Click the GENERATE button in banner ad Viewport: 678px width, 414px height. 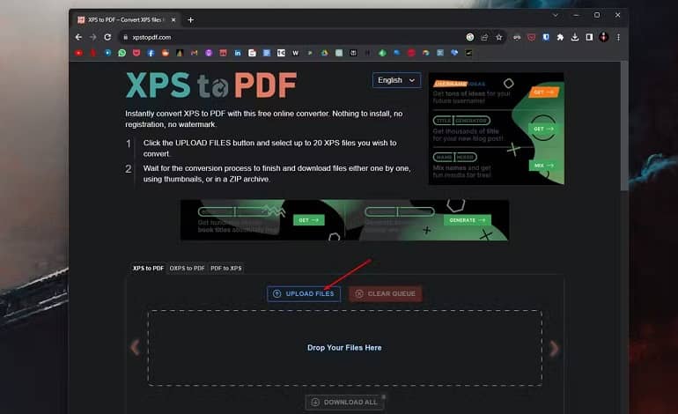pyautogui.click(x=467, y=220)
